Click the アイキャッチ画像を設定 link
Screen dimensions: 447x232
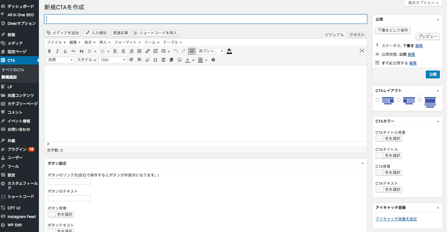(x=396, y=219)
